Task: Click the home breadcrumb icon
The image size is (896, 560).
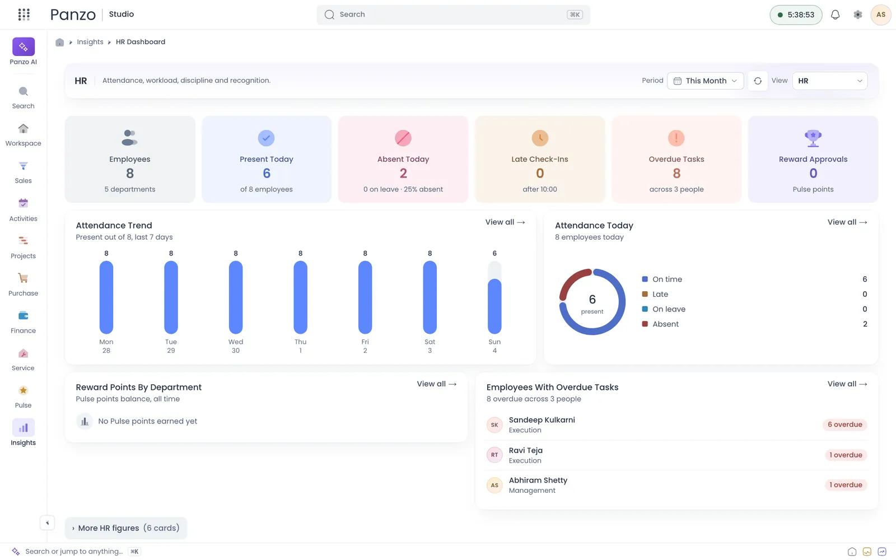Action: coord(60,42)
